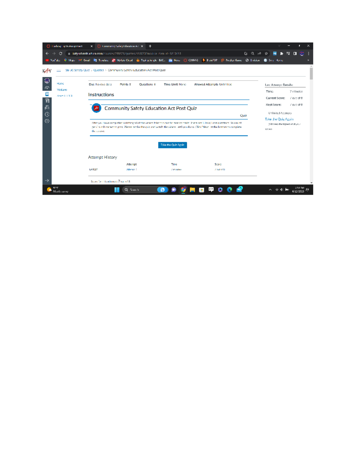Click the Quizzes breadcrumb link
Image resolution: width=354 pixels, height=458 pixels.
[99, 70]
